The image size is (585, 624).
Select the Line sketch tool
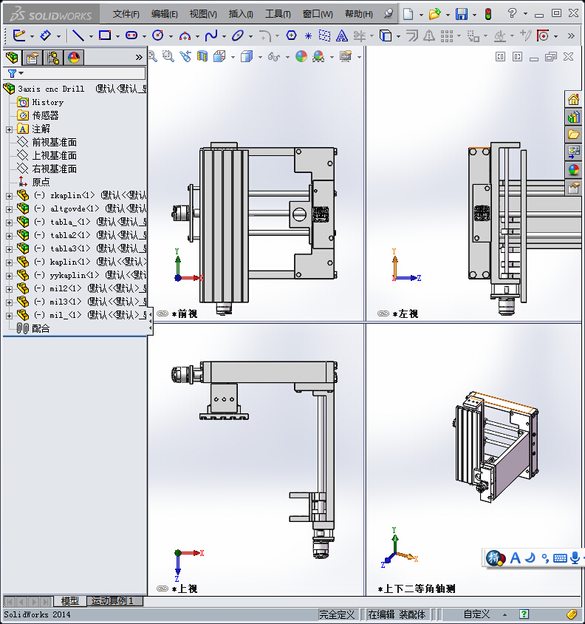pyautogui.click(x=78, y=35)
